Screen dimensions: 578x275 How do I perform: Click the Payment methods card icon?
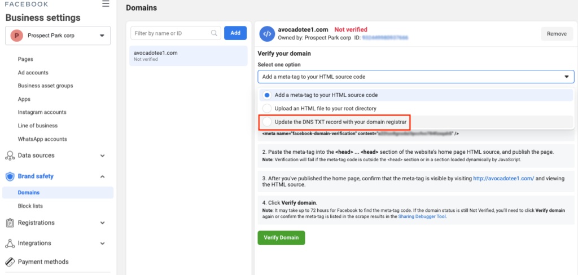coord(10,261)
